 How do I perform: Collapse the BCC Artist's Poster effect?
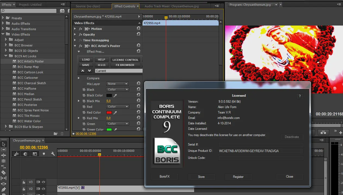75,46
